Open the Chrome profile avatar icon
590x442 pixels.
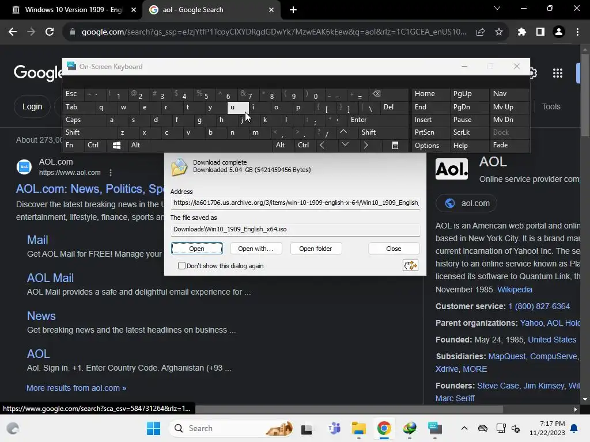point(558,32)
